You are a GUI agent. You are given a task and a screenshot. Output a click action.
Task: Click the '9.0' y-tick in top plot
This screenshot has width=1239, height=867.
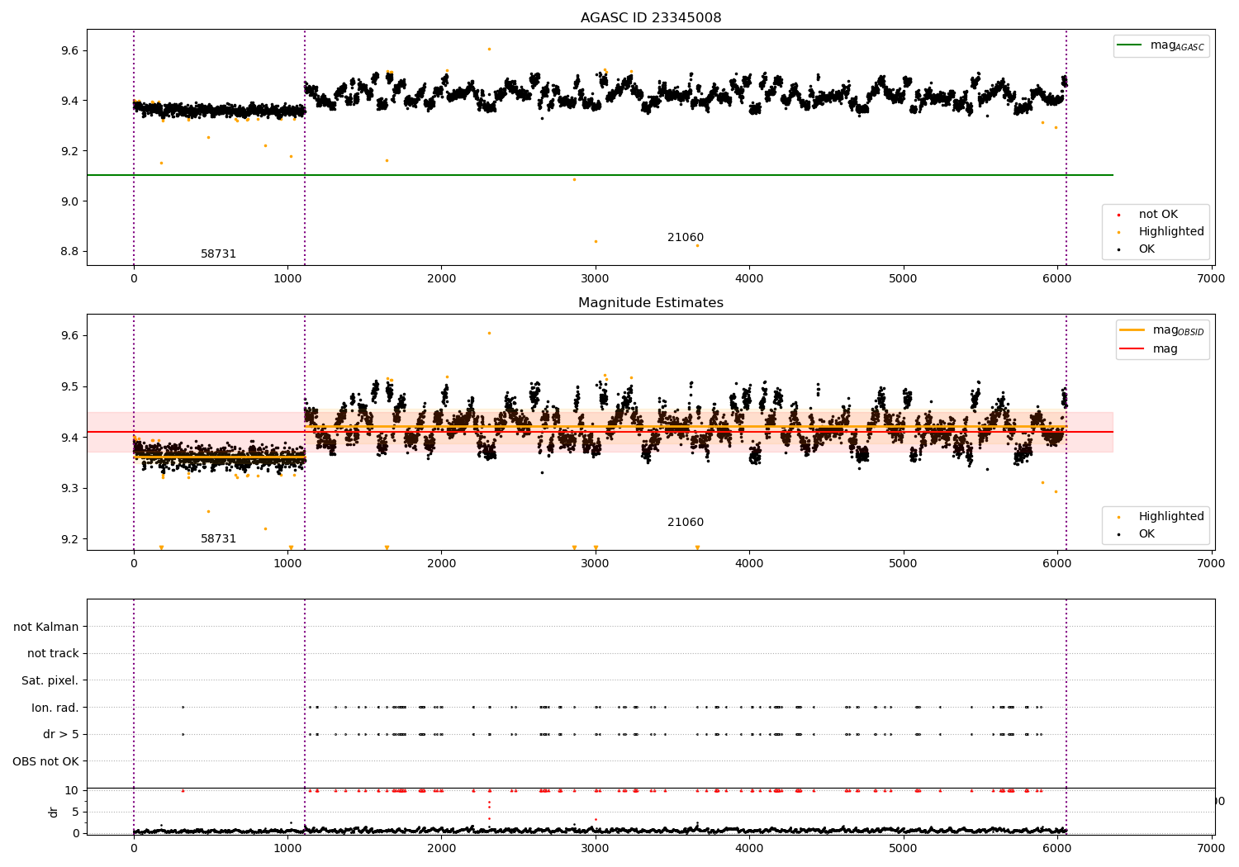point(69,201)
